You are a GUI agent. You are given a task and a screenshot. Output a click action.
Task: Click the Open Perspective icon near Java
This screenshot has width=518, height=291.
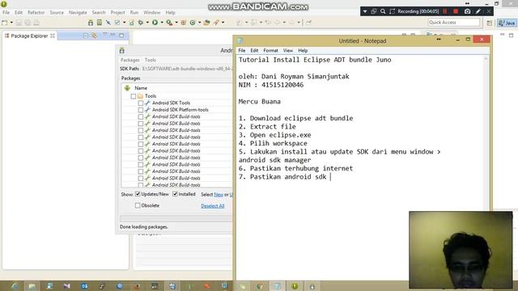coord(489,23)
